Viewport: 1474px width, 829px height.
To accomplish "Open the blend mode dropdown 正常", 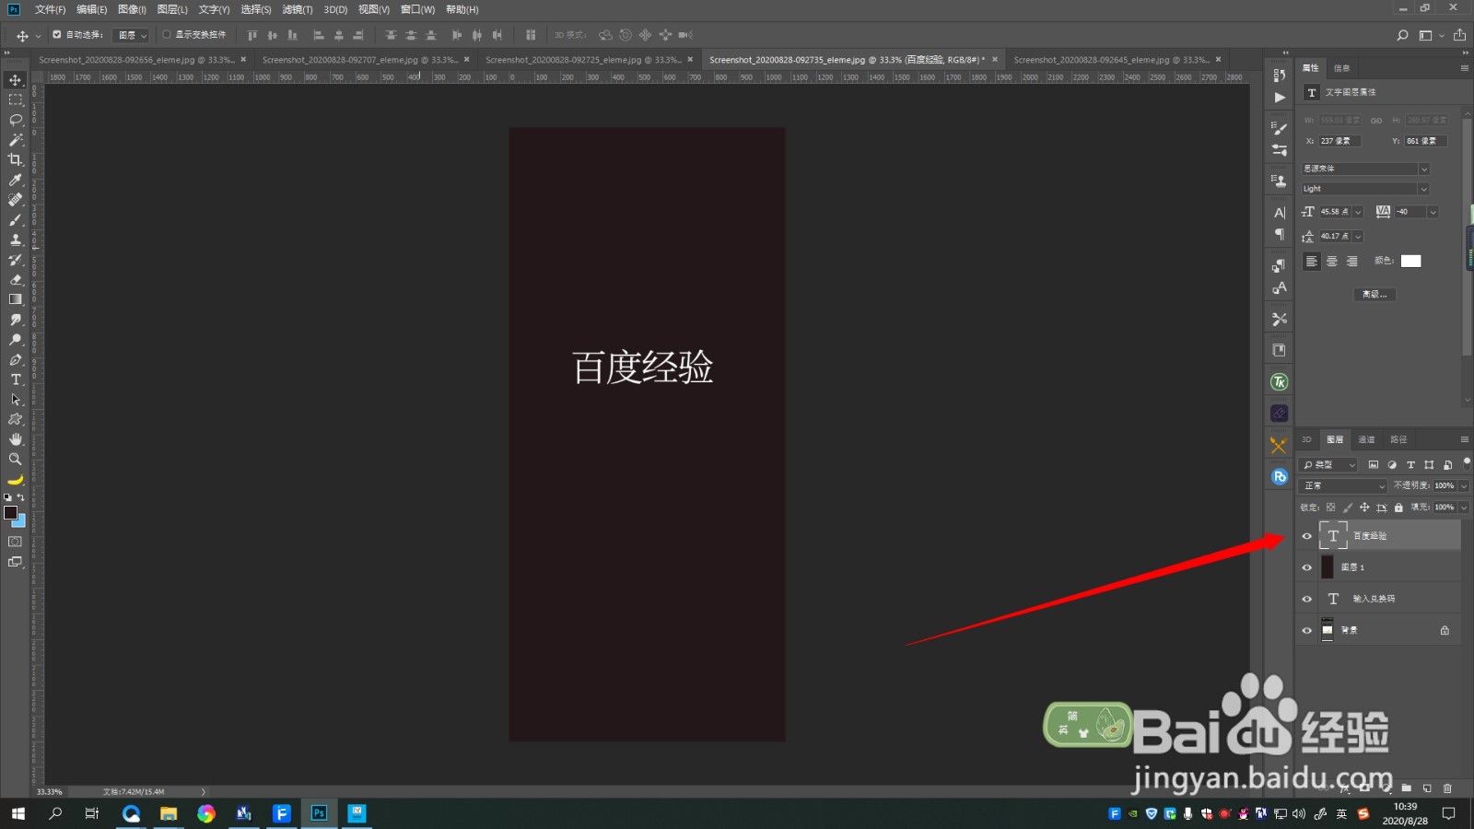I will 1343,485.
